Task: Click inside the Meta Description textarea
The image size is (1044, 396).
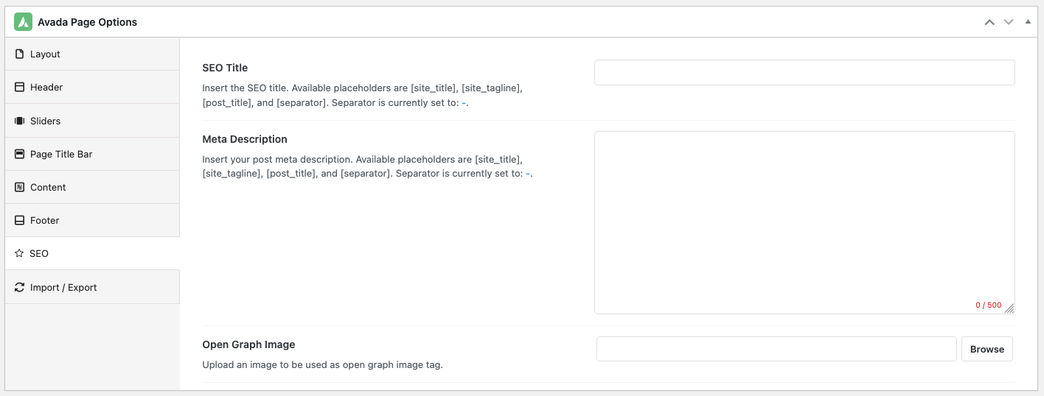Action: (804, 222)
